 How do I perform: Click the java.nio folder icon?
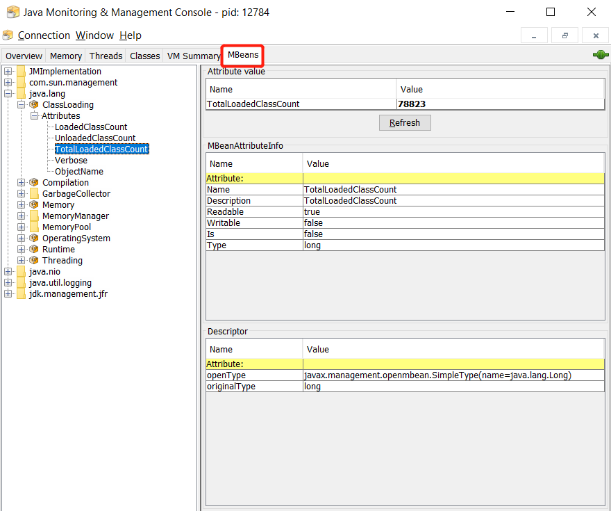(22, 272)
